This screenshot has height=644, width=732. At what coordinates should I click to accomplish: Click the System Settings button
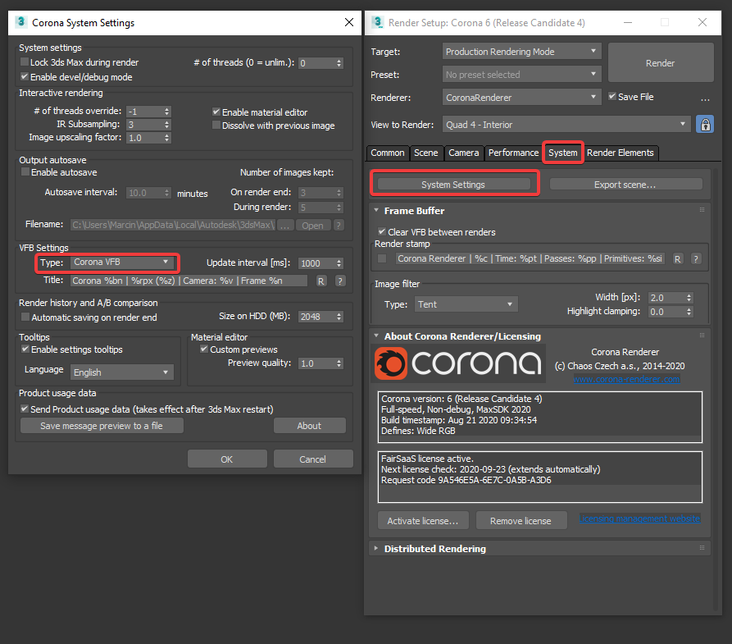(453, 185)
